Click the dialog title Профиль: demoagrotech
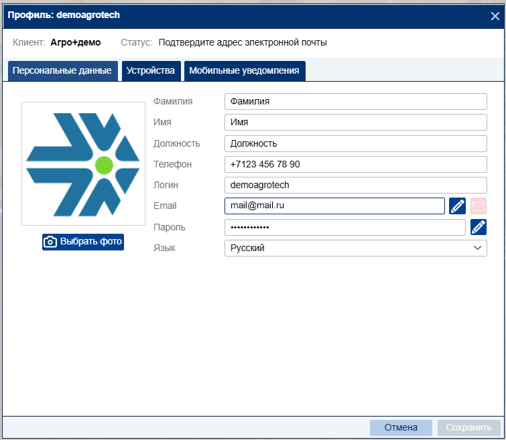 click(64, 15)
